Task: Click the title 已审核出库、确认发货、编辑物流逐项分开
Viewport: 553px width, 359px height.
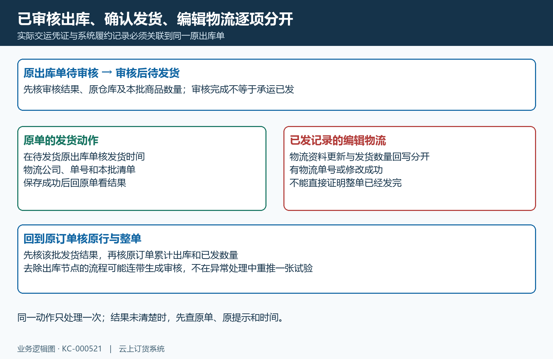Action: [155, 19]
